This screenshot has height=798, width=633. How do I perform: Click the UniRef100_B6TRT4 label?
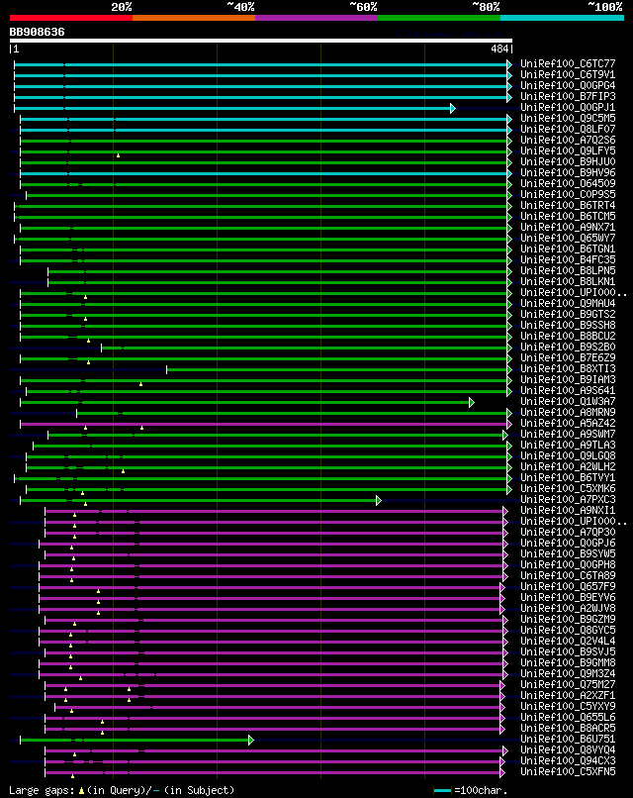click(x=568, y=205)
